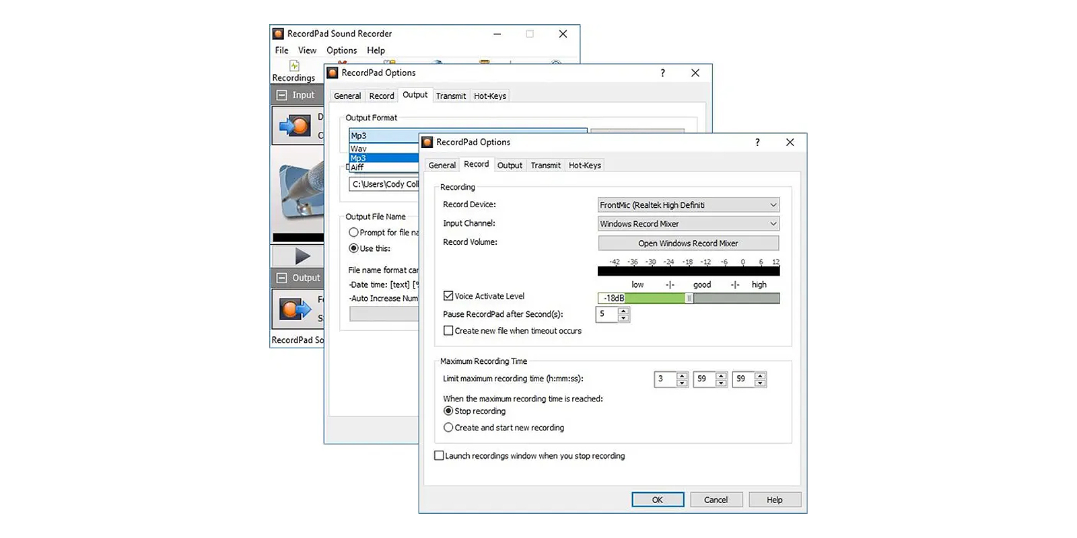Viewport: 1077px width, 538px height.
Task: Click the Help button in front Options dialog
Action: (775, 500)
